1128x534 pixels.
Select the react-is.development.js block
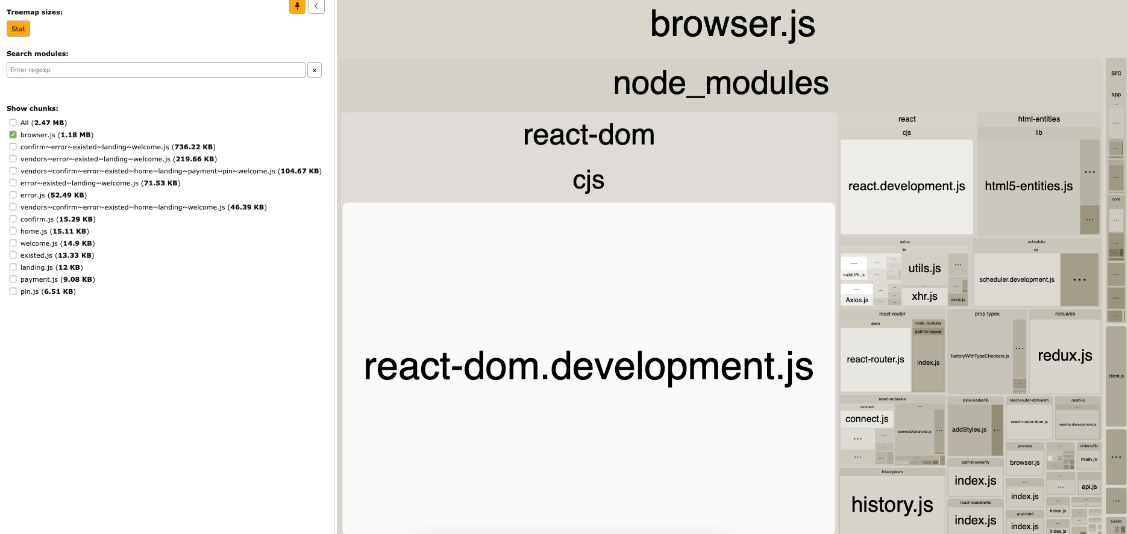coord(1077,424)
